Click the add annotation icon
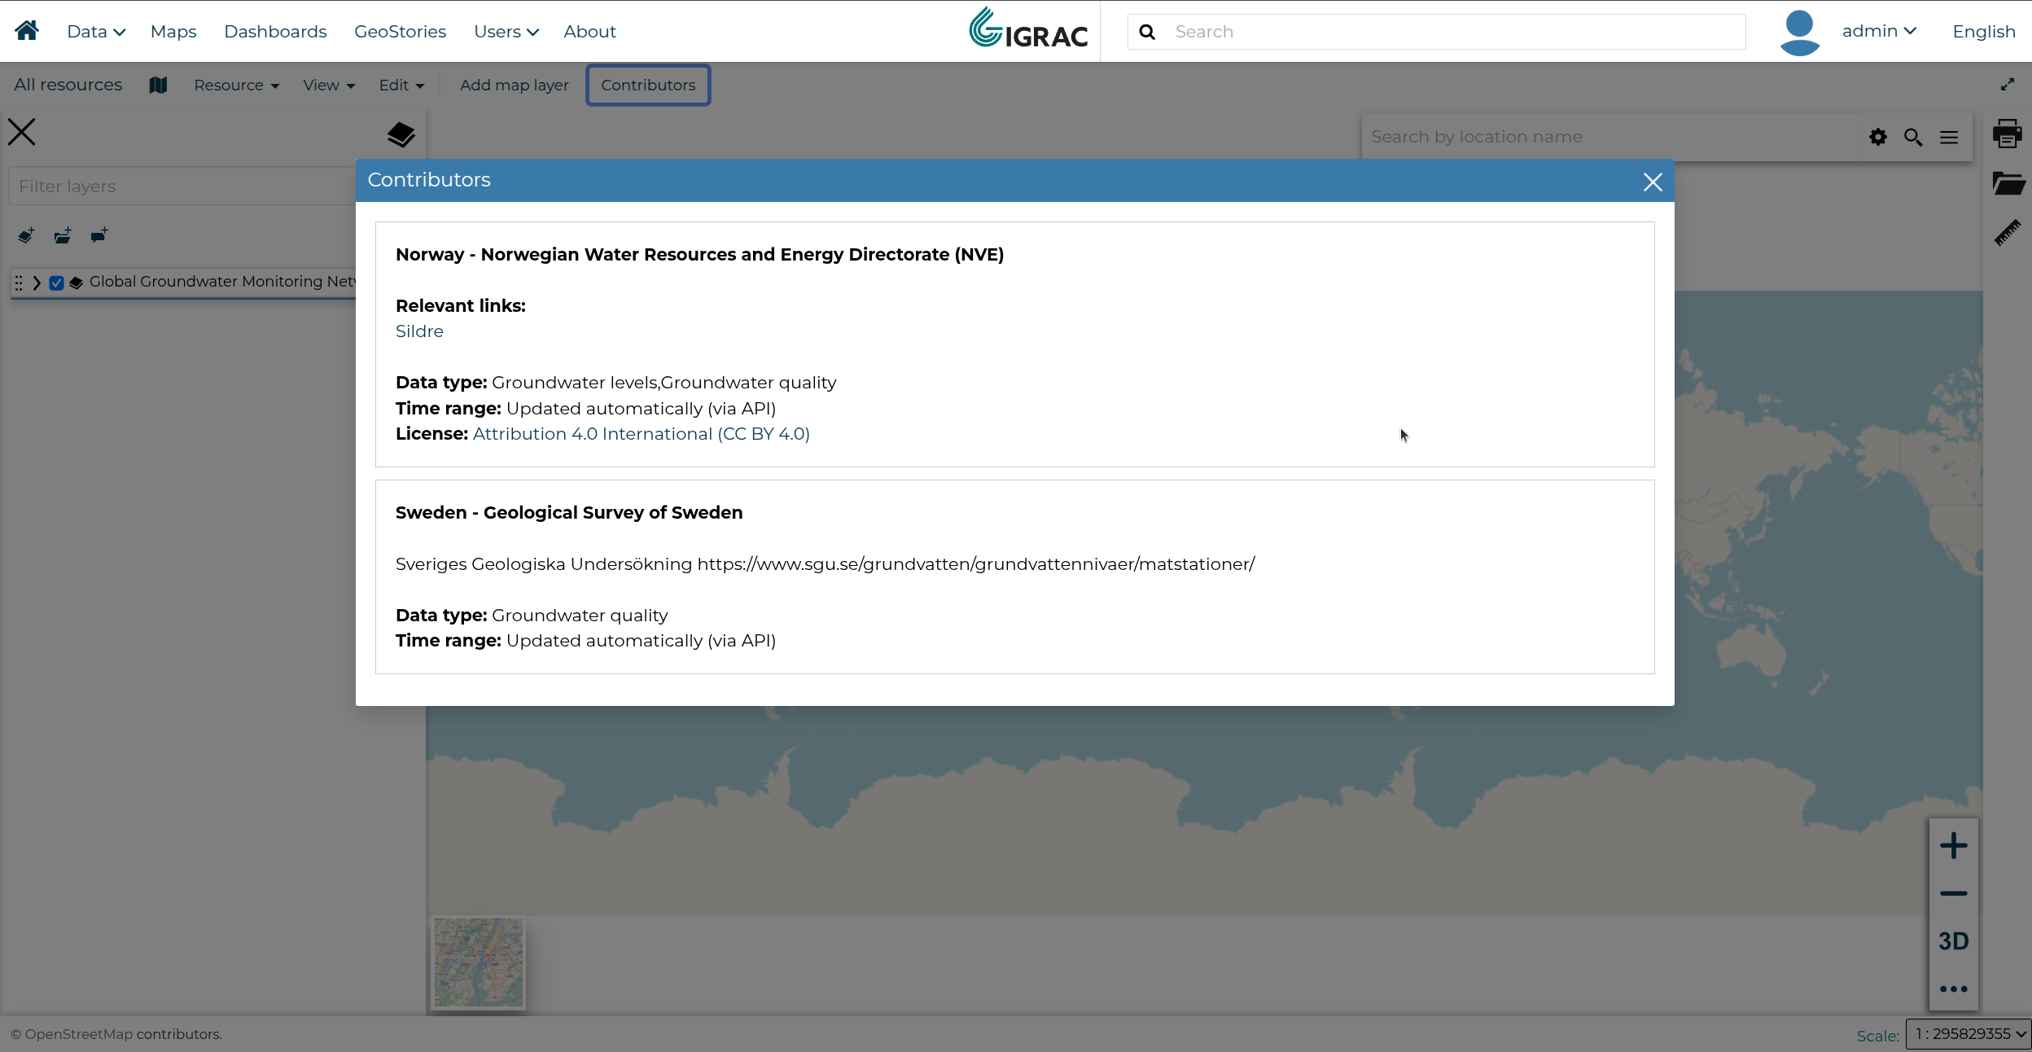Screen dimensions: 2032x1052 (x=99, y=236)
